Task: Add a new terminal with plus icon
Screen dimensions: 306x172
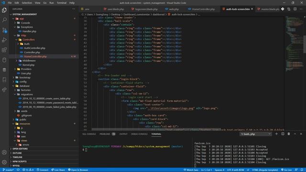Action: click(x=276, y=134)
